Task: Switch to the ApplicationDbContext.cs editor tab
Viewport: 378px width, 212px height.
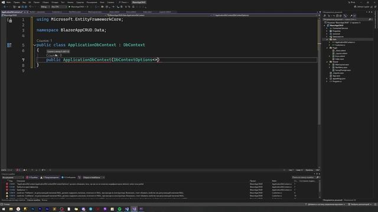Action: tap(12, 12)
